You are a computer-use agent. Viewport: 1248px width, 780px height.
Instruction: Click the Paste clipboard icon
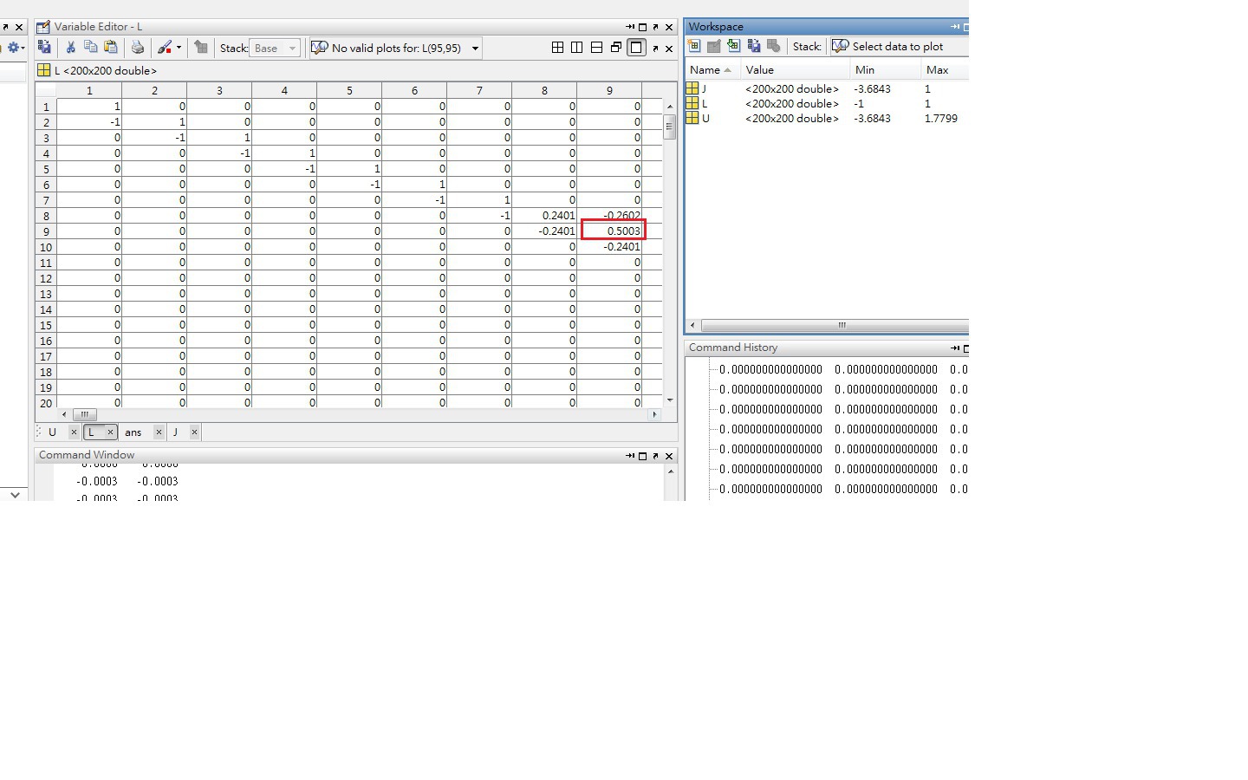[x=111, y=48]
